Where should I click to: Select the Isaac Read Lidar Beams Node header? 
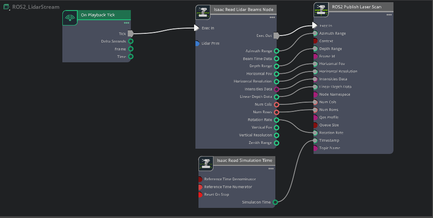243,10
